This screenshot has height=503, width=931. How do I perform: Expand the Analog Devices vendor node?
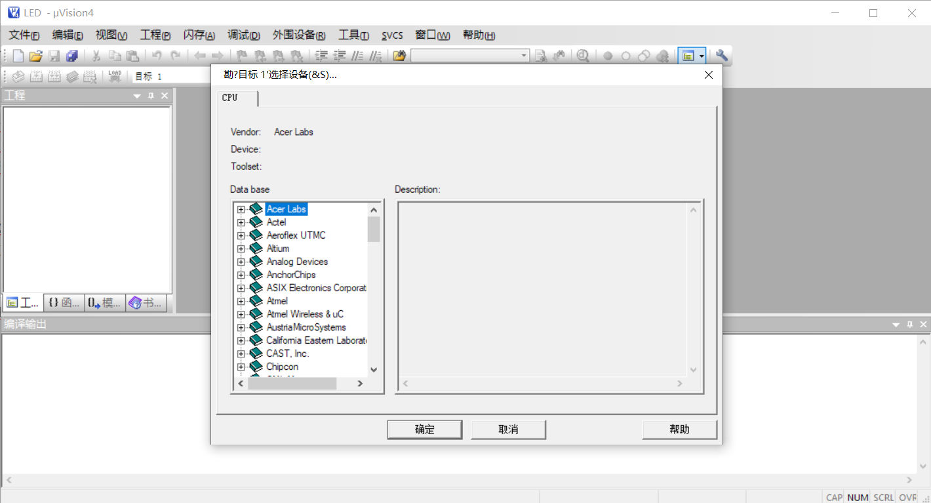[x=241, y=262]
